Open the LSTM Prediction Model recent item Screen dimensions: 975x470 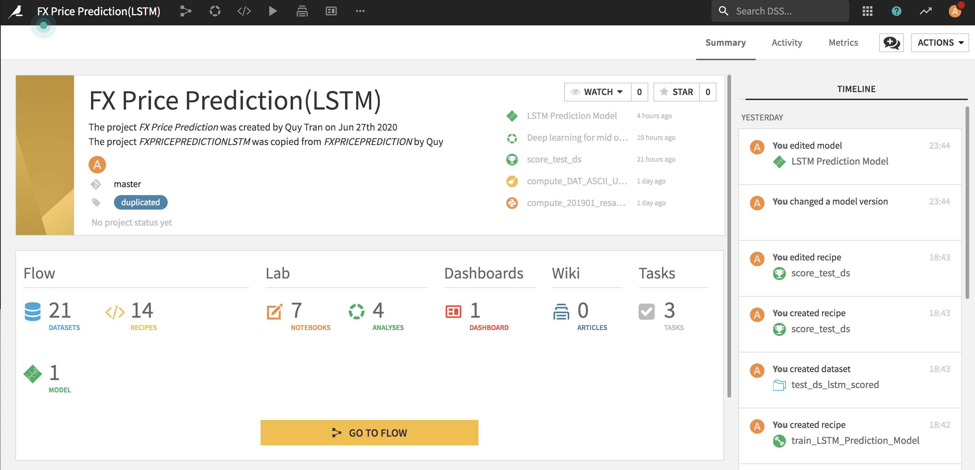click(571, 116)
